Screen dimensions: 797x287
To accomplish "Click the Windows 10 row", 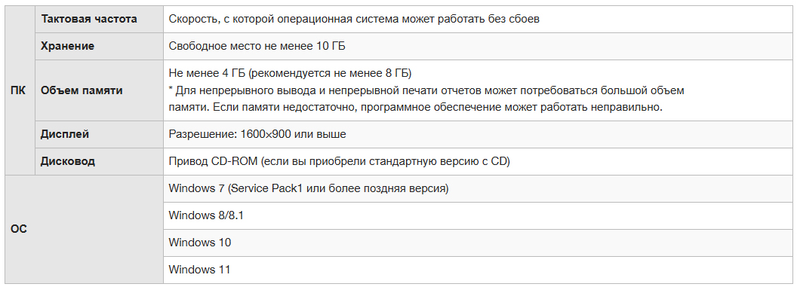I will [x=477, y=243].
